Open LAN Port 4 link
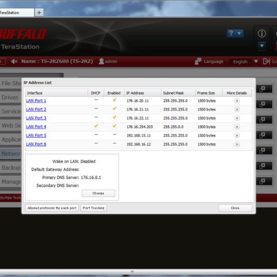Image resolution: width=277 pixels, height=277 pixels. tap(36, 127)
